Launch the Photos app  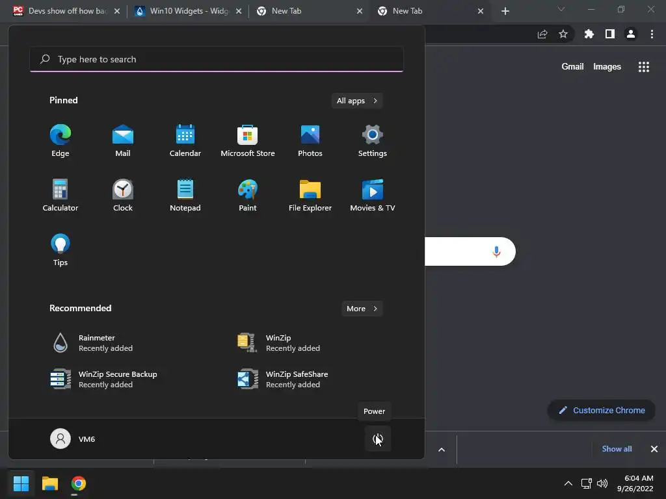[310, 141]
